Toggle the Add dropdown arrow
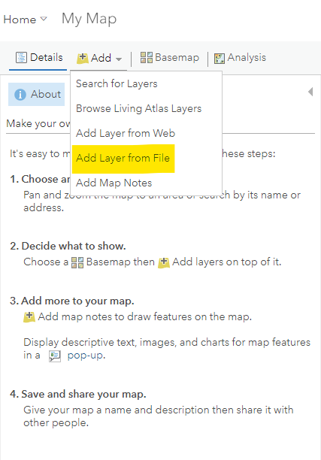 119,59
